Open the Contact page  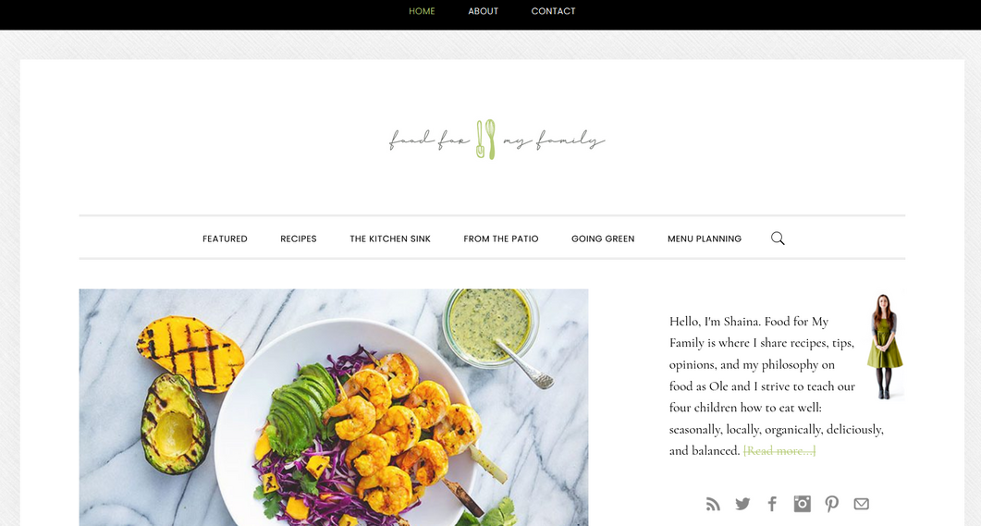click(x=553, y=11)
